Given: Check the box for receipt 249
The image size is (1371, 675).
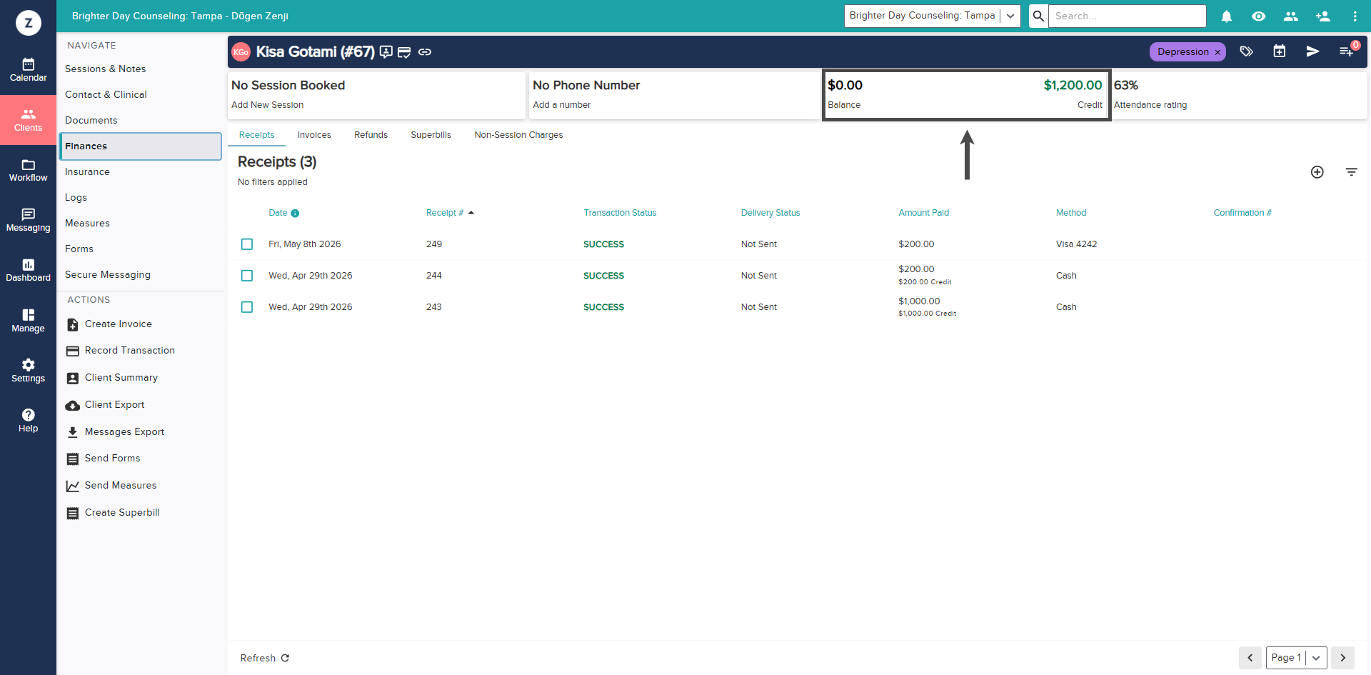Looking at the screenshot, I should click(x=247, y=244).
